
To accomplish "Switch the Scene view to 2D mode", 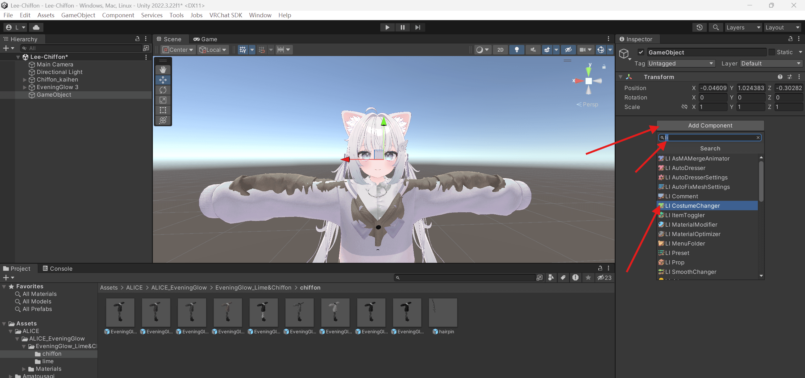I will pyautogui.click(x=500, y=49).
